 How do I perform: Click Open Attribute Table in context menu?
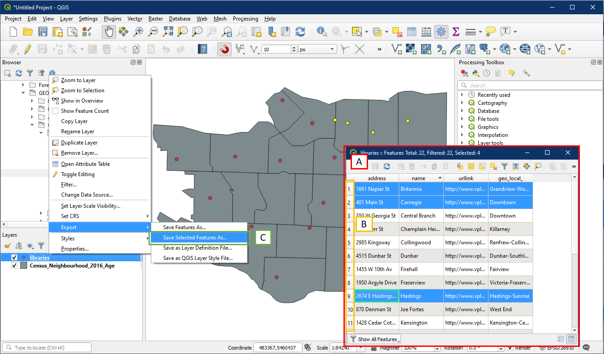point(85,164)
